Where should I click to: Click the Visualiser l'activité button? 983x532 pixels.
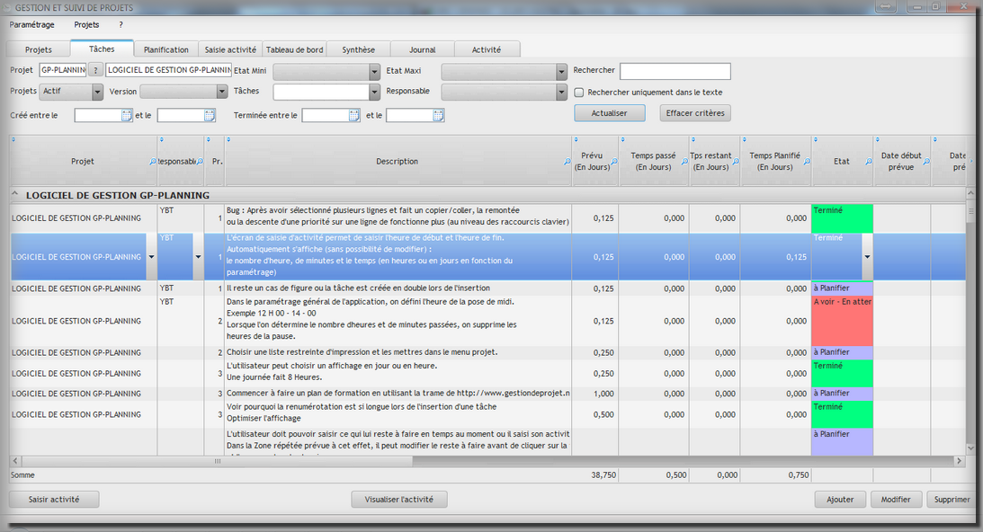[x=399, y=500]
